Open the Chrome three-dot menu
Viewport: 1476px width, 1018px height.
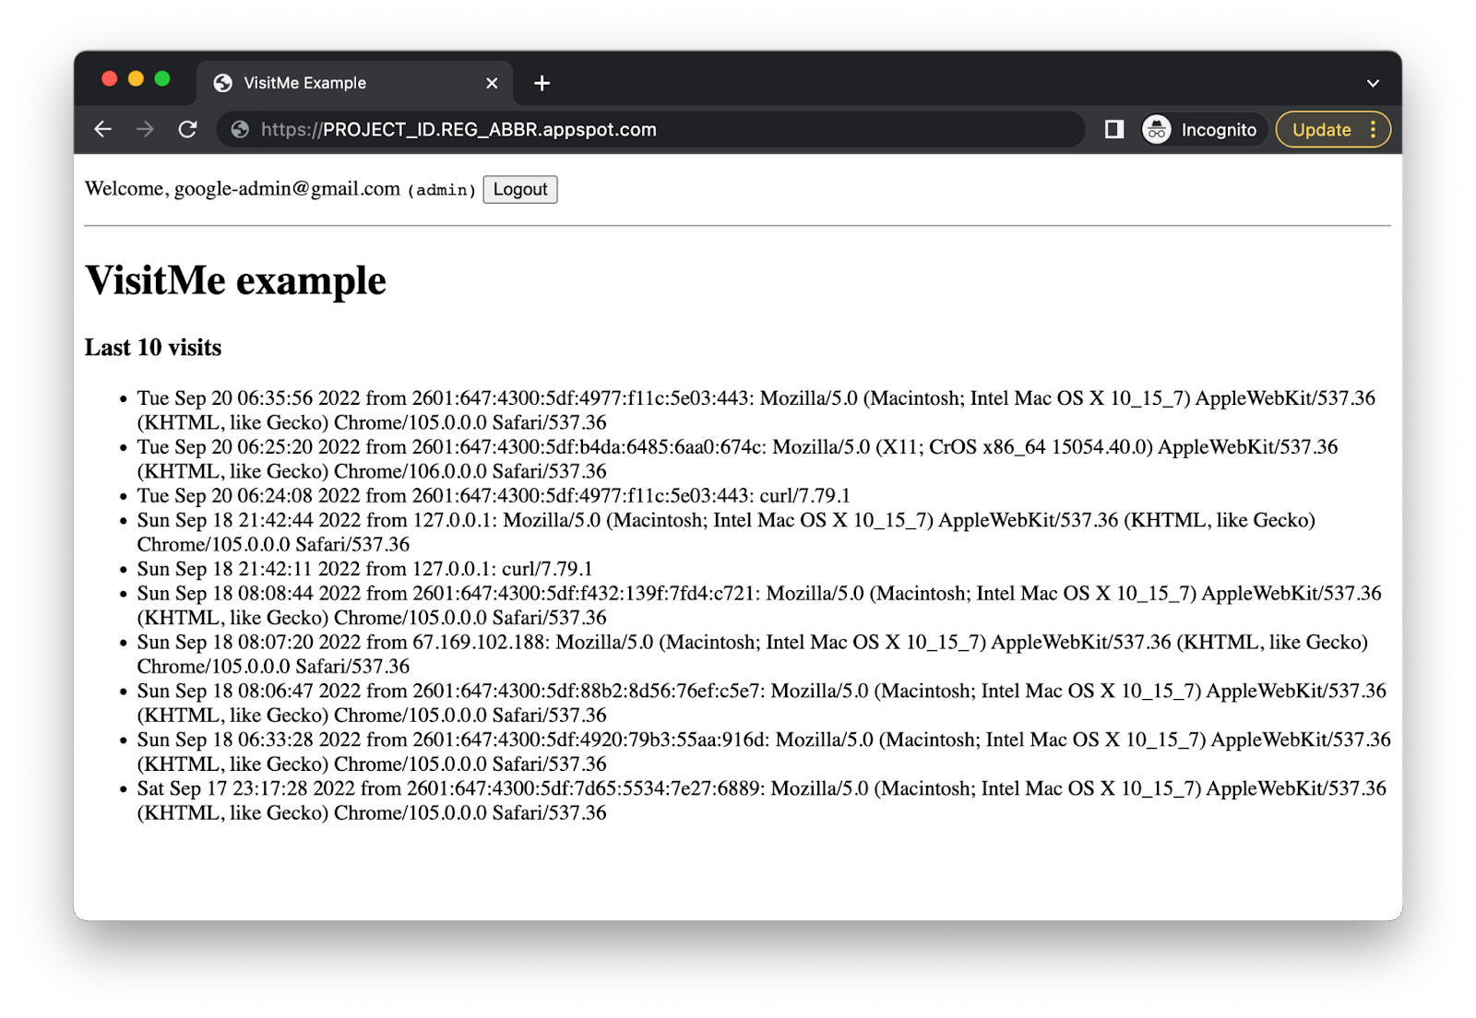tap(1373, 130)
